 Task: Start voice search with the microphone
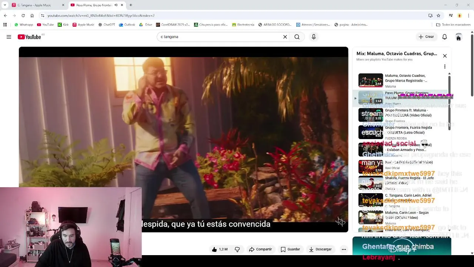tap(314, 37)
